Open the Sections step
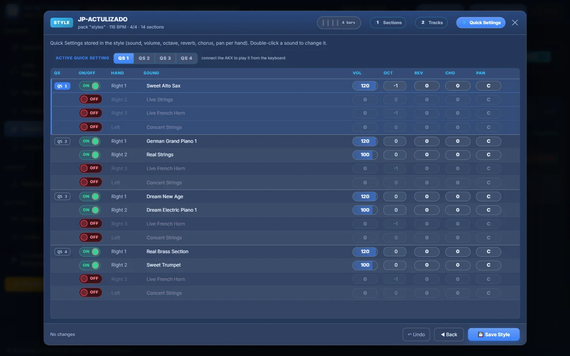Viewport: 570px width, 356px height. click(x=388, y=23)
